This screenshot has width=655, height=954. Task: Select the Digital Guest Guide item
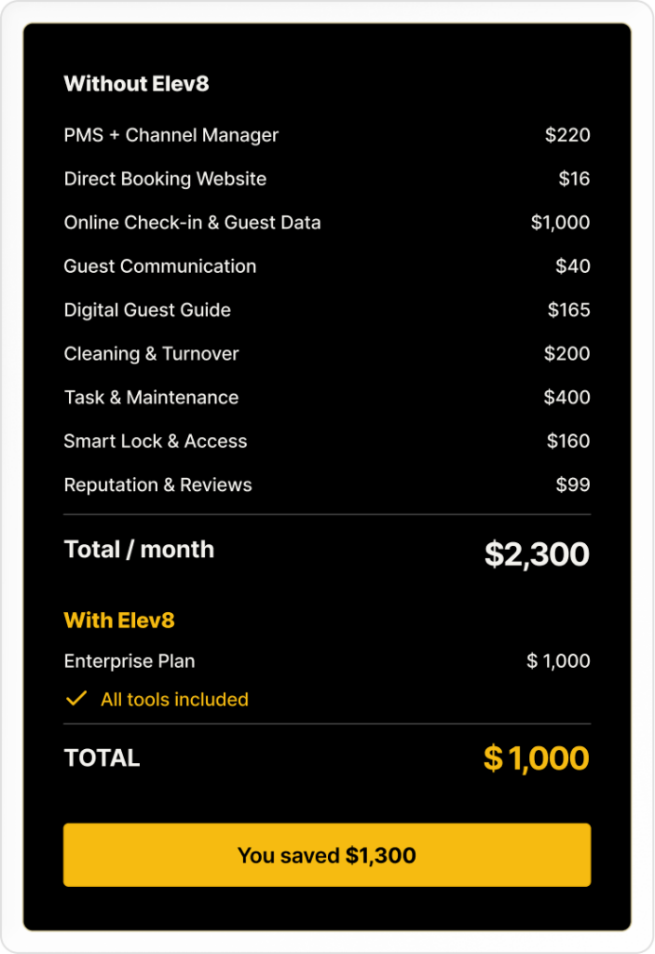147,310
